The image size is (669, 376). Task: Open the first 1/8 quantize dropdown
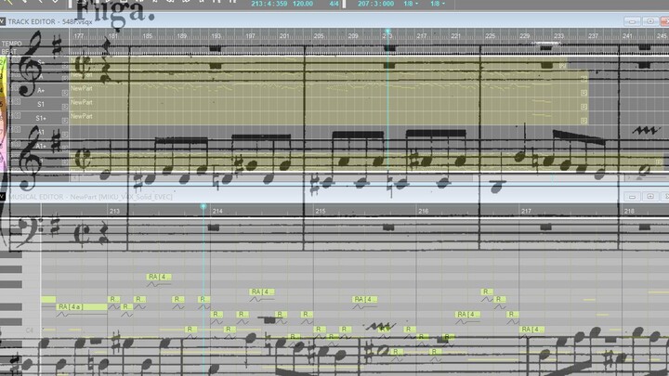pos(411,4)
